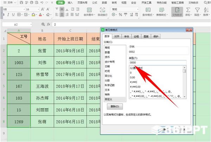Image resolution: width=211 pixels, height=142 pixels.
Task: Click column C header
Action: pyautogui.click(x=70, y=31)
